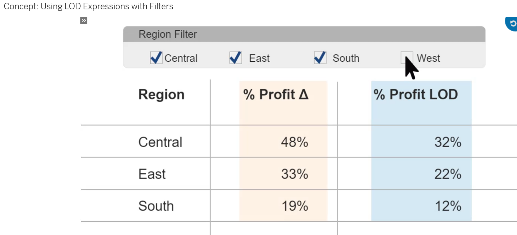Viewport: 517px width, 235px height.
Task: Click the South row label in the table
Action: tap(156, 206)
